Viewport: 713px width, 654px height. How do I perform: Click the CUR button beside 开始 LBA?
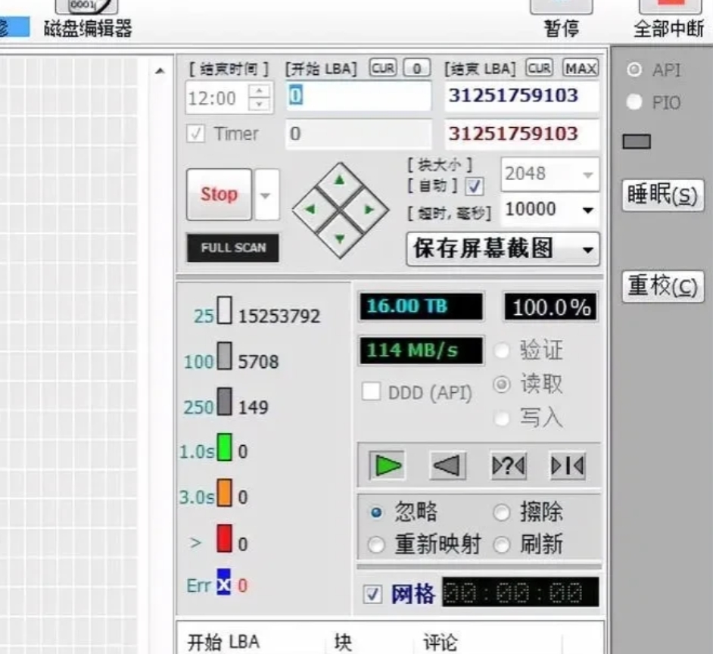pos(383,68)
